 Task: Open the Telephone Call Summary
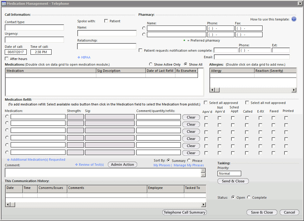point(184,212)
